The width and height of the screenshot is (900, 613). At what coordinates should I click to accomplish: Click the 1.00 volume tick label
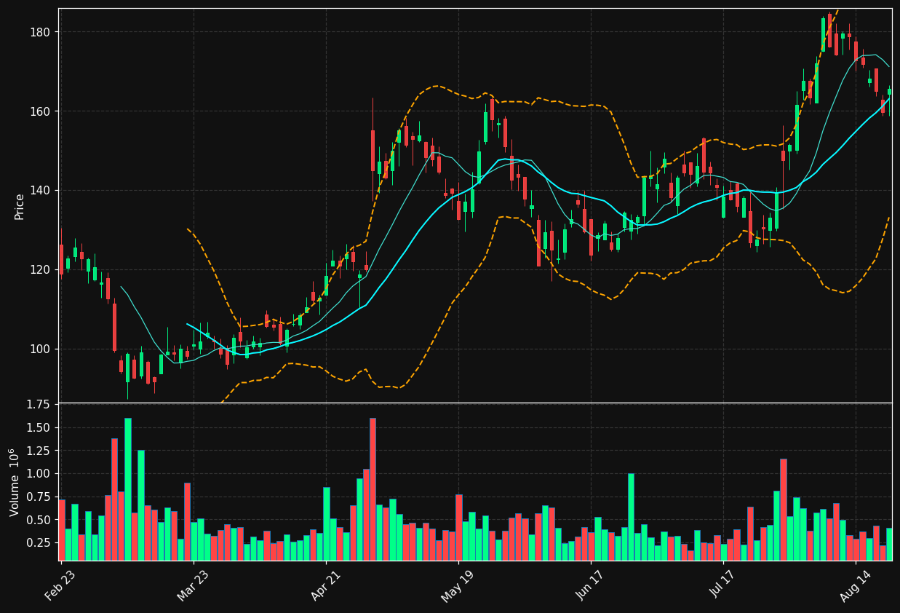click(38, 474)
